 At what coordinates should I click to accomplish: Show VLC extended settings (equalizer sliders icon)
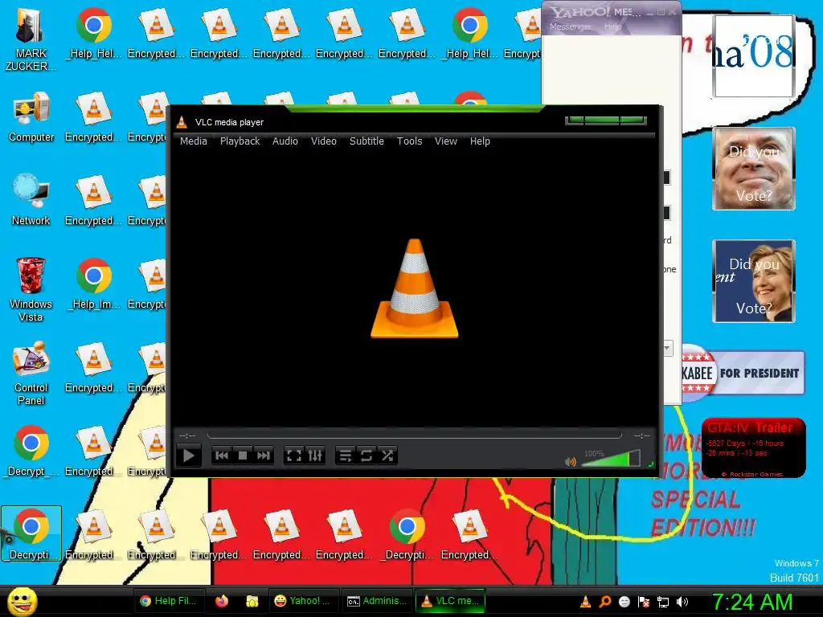[x=315, y=456]
